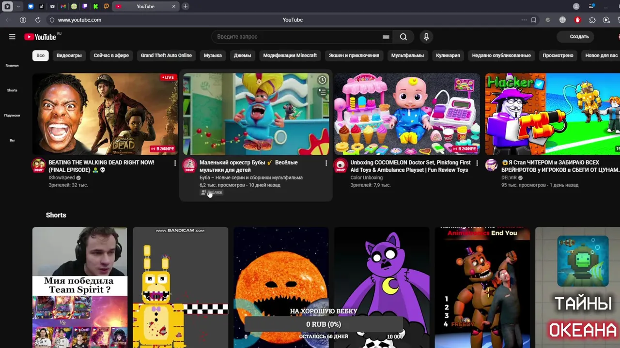Click the browser back arrow
Viewport: 620px width, 348px height.
pyautogui.click(x=8, y=20)
